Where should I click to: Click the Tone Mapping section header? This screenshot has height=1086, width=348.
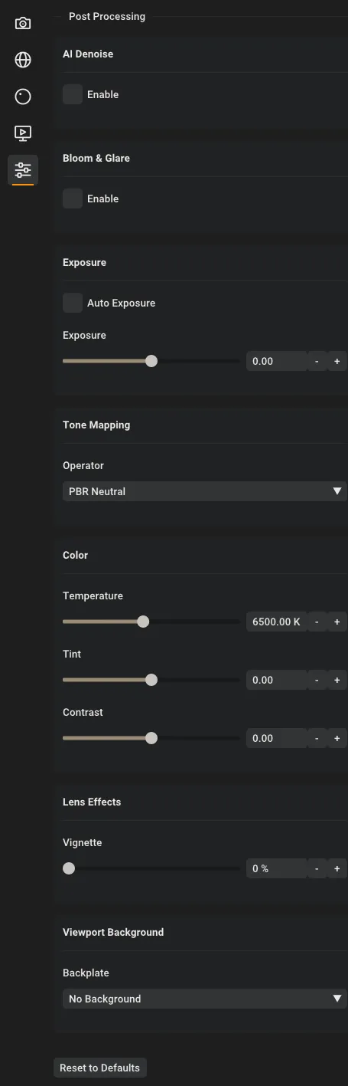click(x=96, y=425)
